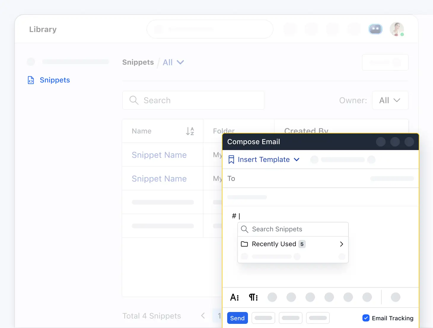Click the Snippets file icon in sidebar
This screenshot has height=328, width=433.
(31, 80)
